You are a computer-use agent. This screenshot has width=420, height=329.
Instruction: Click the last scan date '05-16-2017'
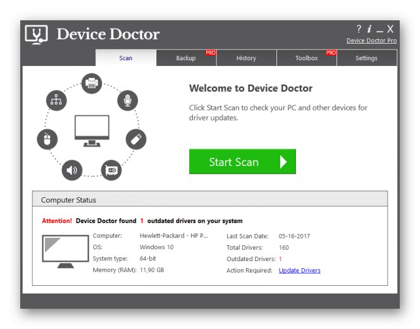[294, 236]
